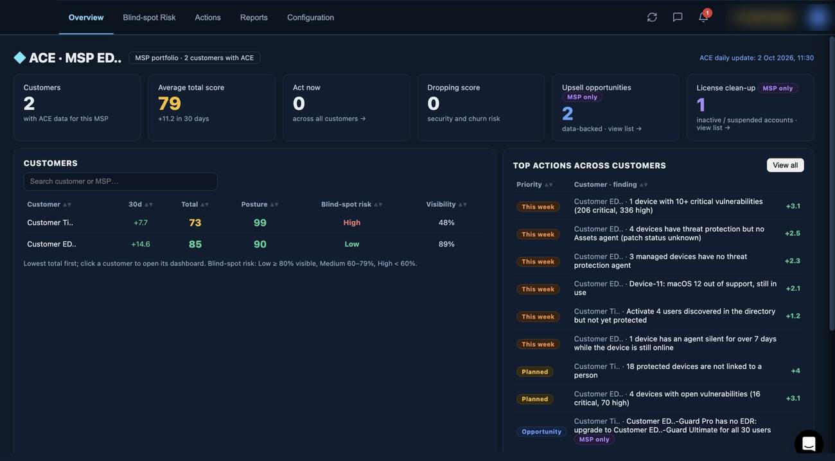This screenshot has height=461, width=835.
Task: Click the user avatar
Action: click(x=818, y=17)
